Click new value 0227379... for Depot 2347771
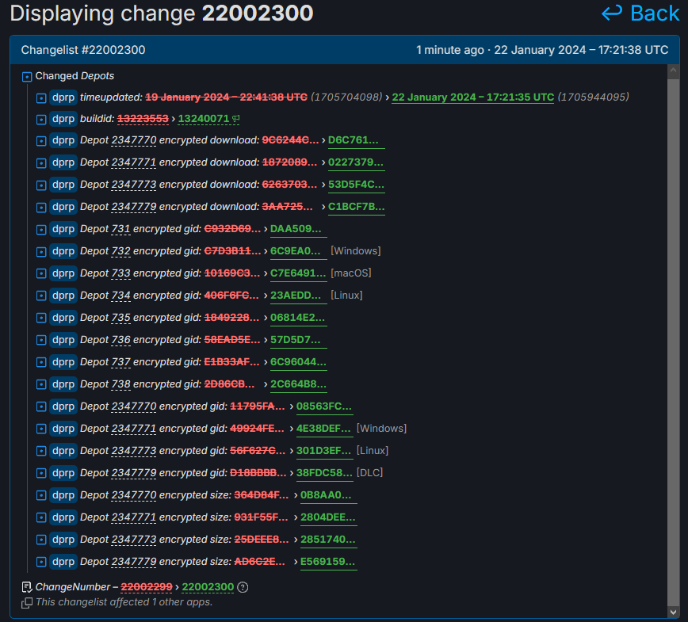This screenshot has width=688, height=622. point(357,162)
